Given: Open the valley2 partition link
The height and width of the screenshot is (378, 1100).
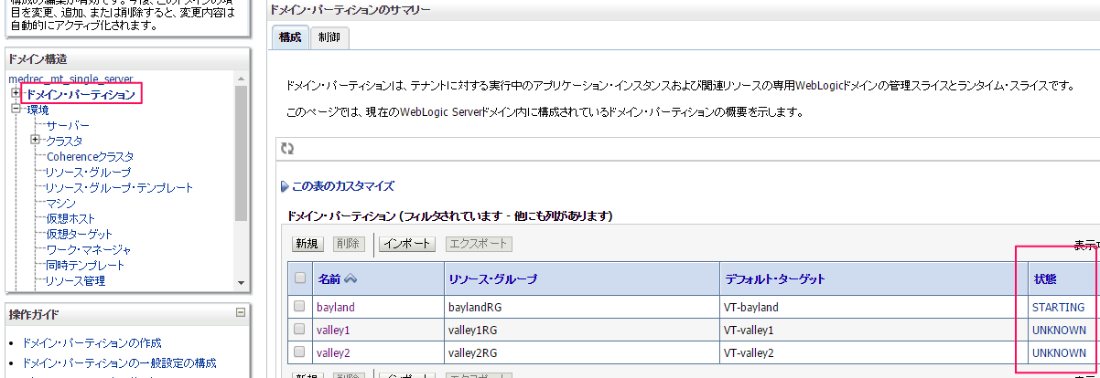Looking at the screenshot, I should click(333, 352).
